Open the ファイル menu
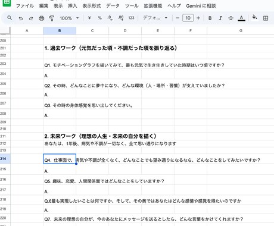The height and width of the screenshot is (226, 274). (25, 6)
